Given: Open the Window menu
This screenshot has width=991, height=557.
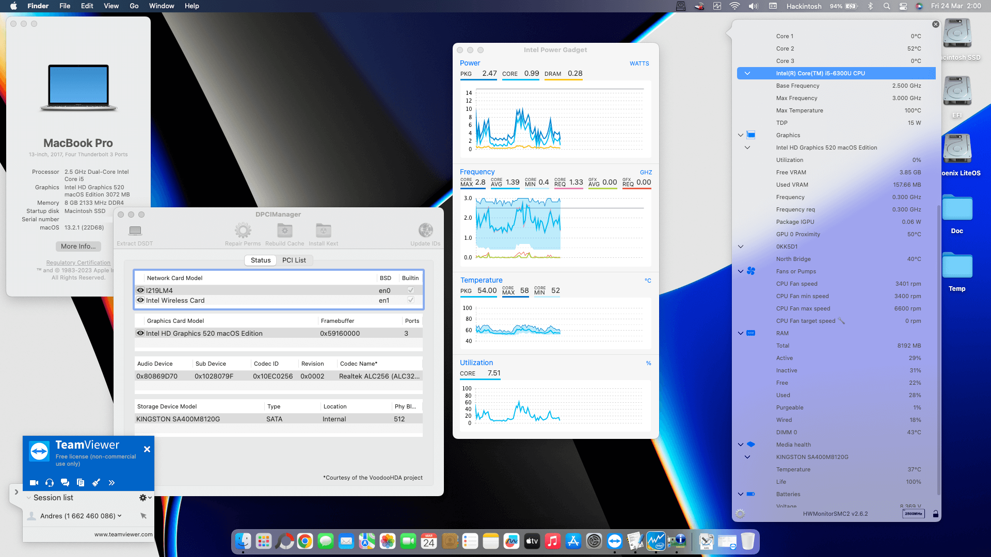Looking at the screenshot, I should click(x=162, y=6).
